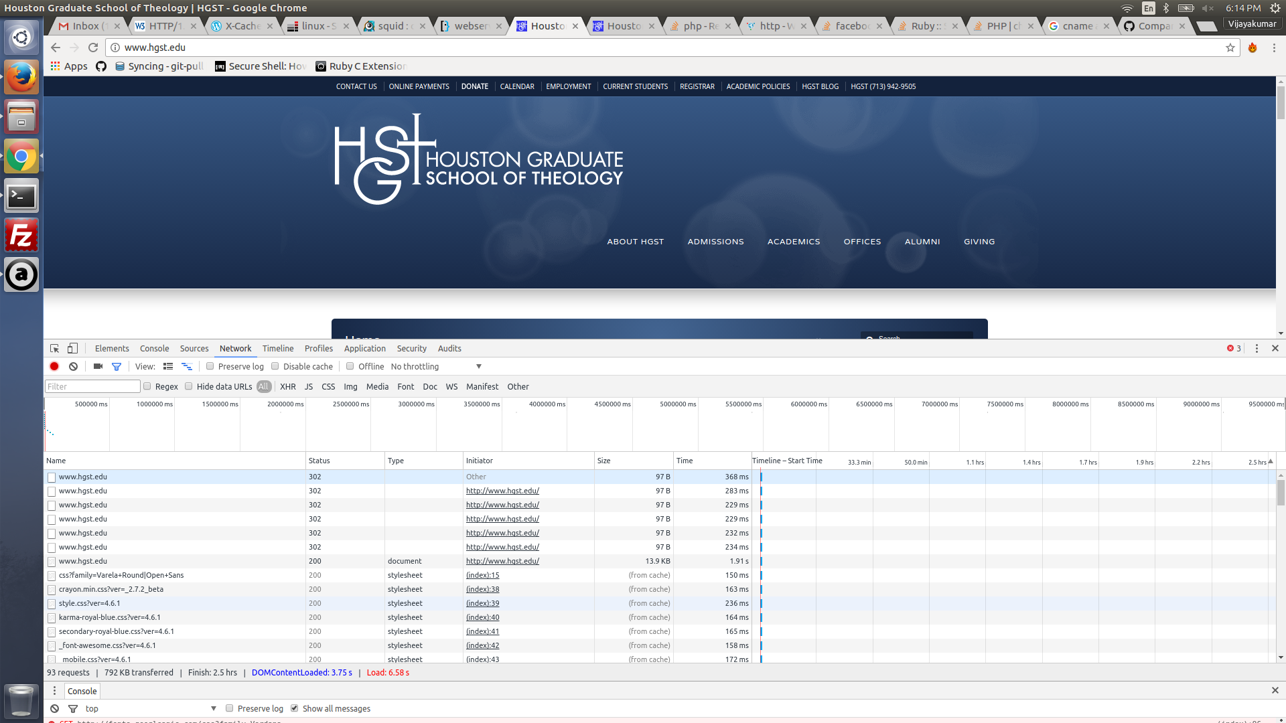Clear the network log icon
The image size is (1286, 723).
73,366
